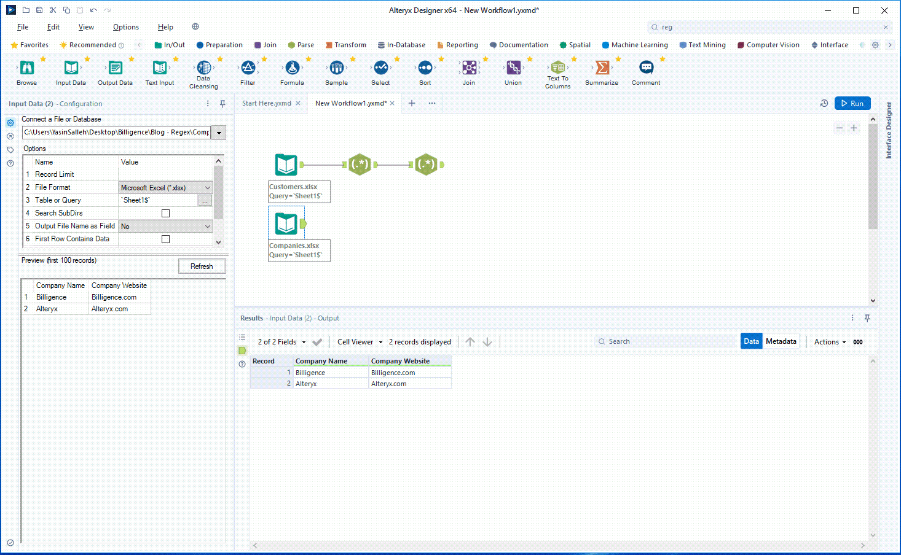
Task: Switch to the Parse tool category
Action: 301,44
